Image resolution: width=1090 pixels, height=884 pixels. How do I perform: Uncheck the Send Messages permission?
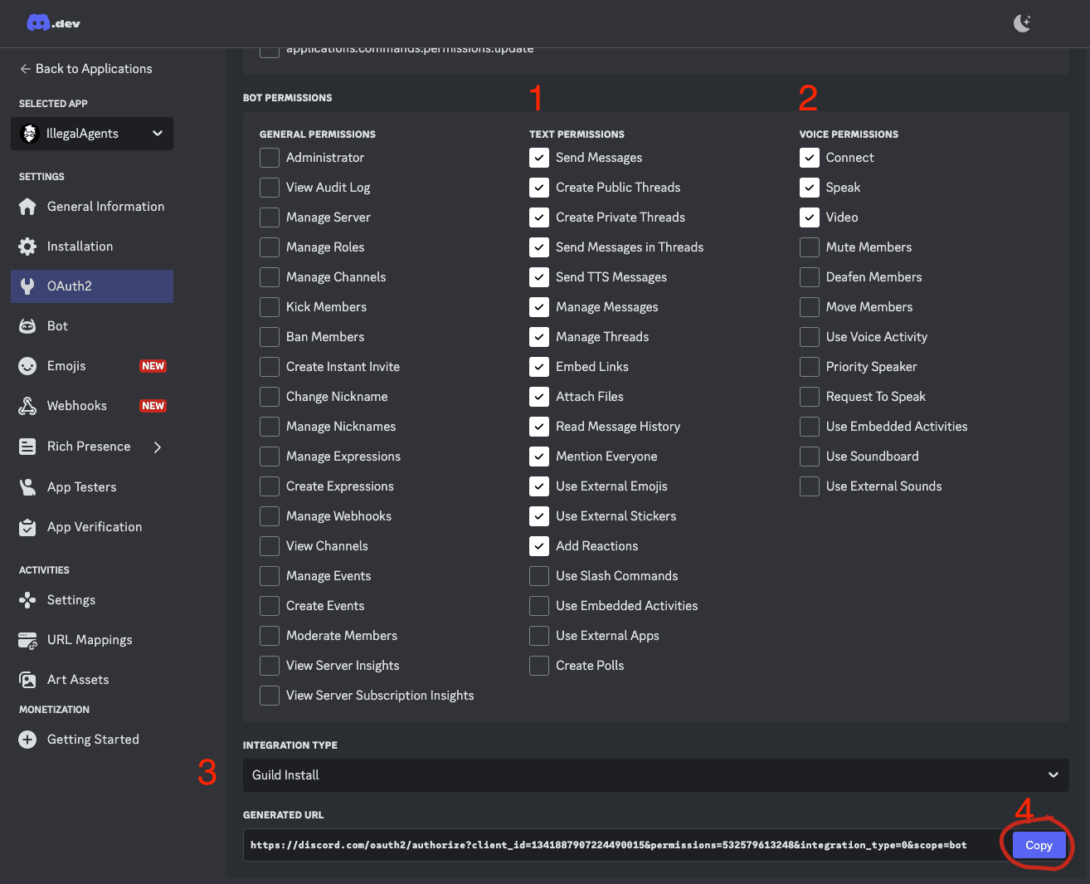[x=539, y=158]
